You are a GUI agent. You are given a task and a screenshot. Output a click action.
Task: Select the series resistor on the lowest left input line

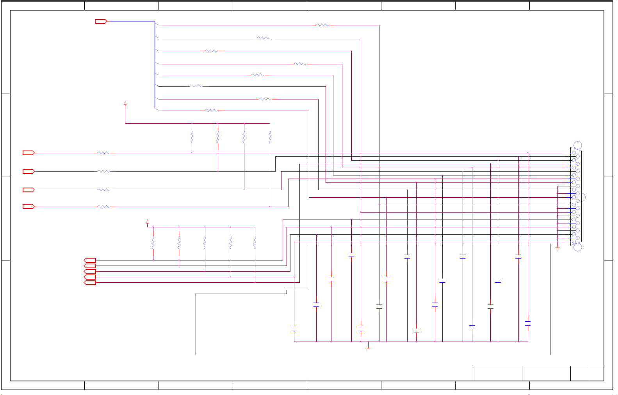pyautogui.click(x=103, y=207)
